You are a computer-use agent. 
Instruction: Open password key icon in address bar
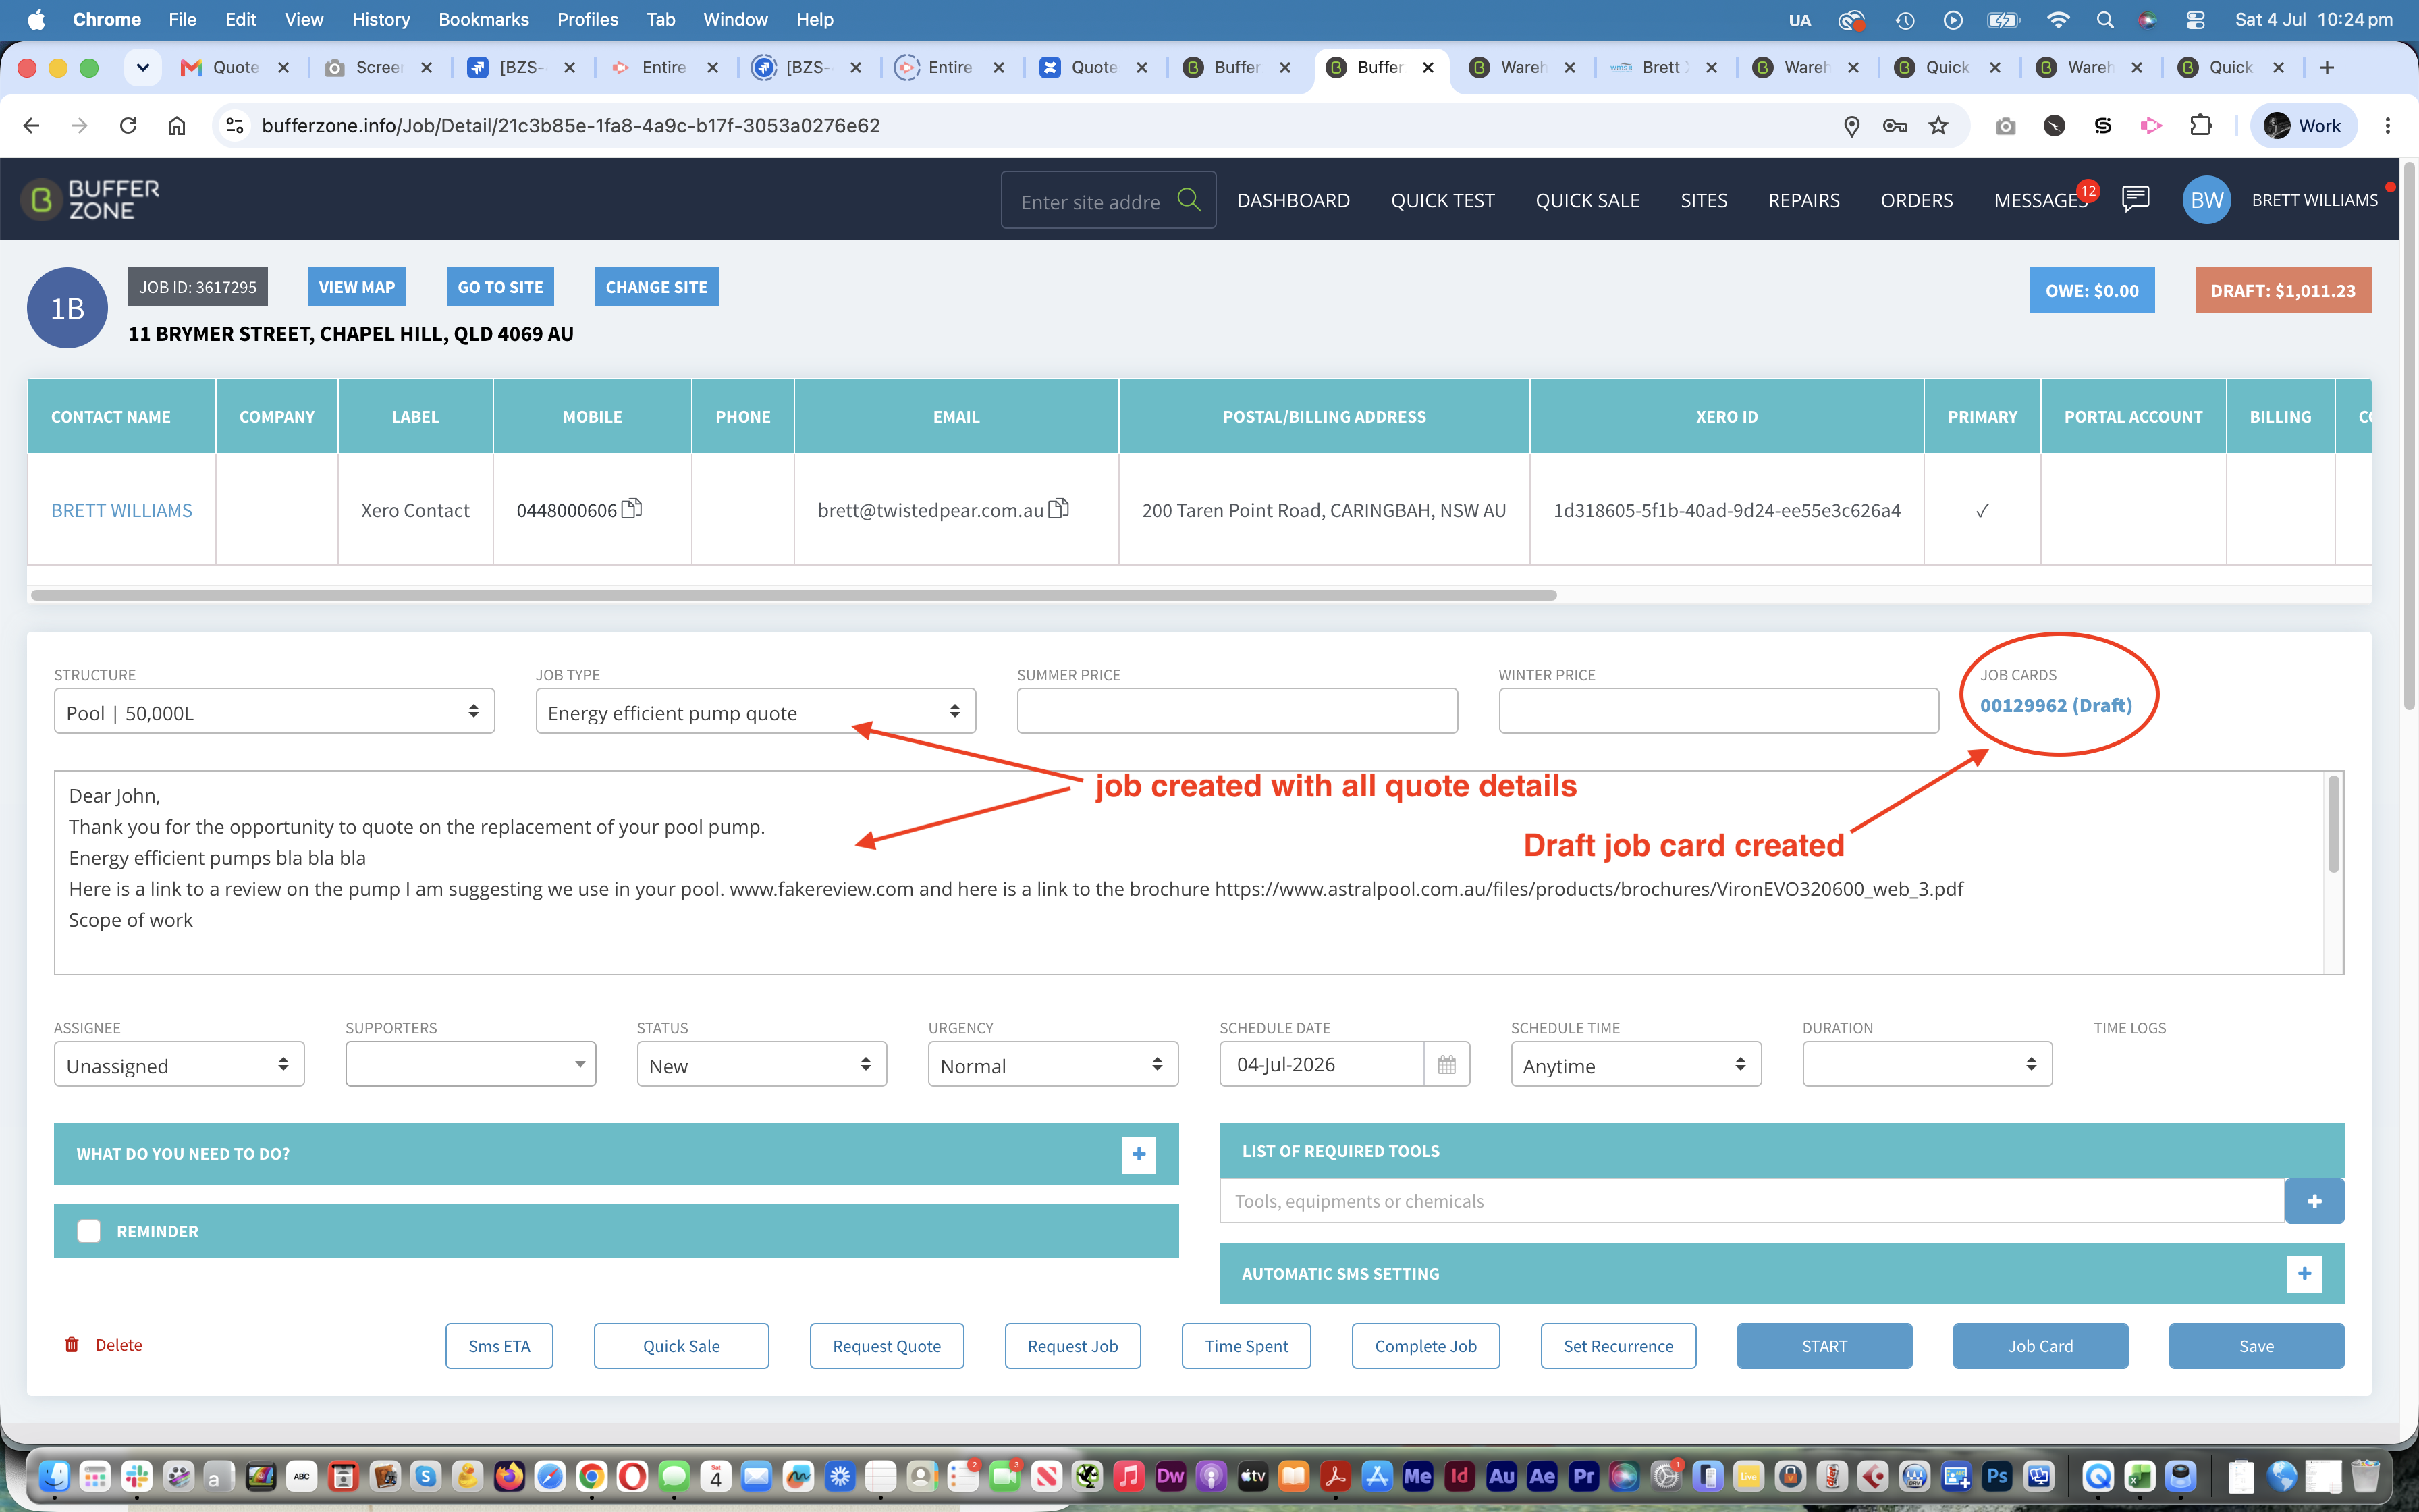(1894, 125)
